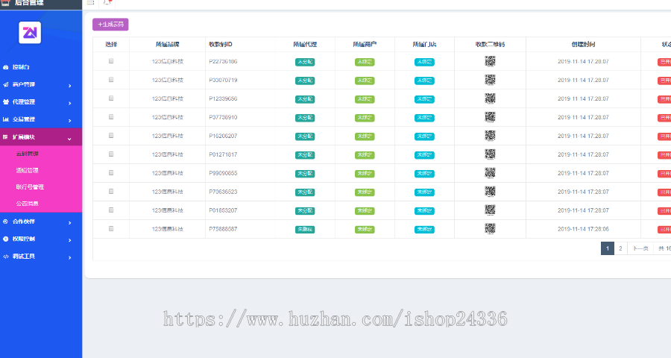Image resolution: width=671 pixels, height=358 pixels.
Task: Expand 调试工具 using its chevron
Action: (70, 258)
